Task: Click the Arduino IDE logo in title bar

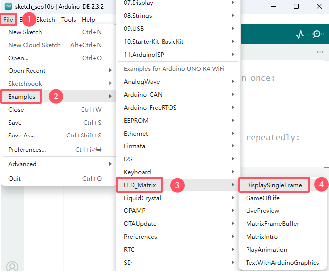Action: pos(8,7)
